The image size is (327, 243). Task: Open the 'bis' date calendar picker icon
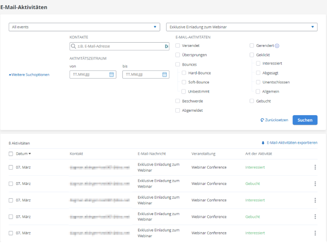(165, 74)
